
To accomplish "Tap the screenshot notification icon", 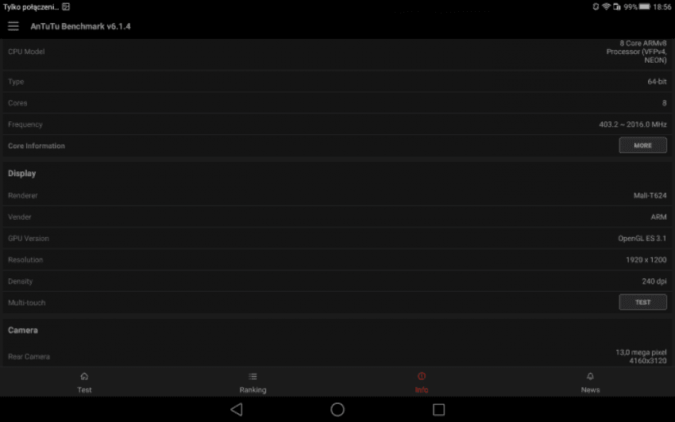I will tap(66, 7).
